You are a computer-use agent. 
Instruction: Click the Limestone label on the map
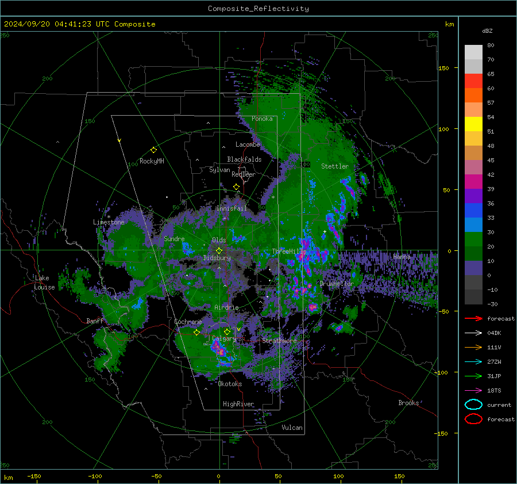[109, 222]
